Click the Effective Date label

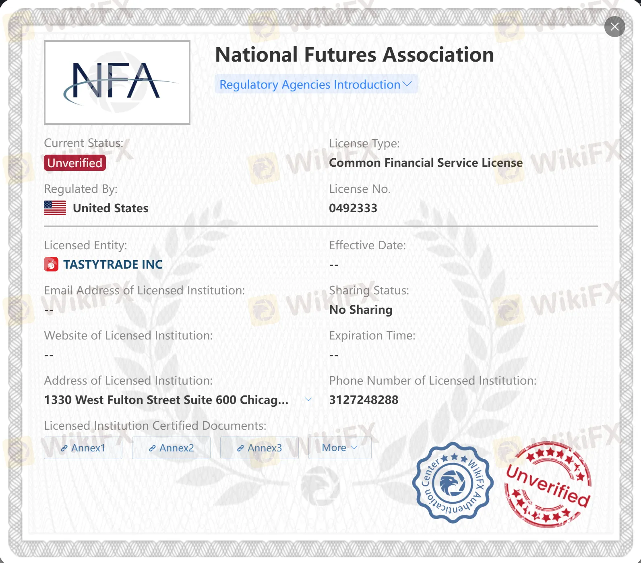368,245
